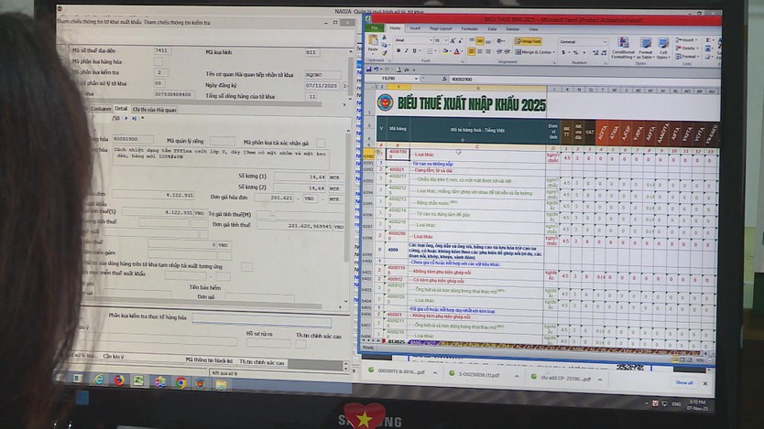Switch to the Formulas ribbon tab
The height and width of the screenshot is (429, 764).
pyautogui.click(x=470, y=28)
